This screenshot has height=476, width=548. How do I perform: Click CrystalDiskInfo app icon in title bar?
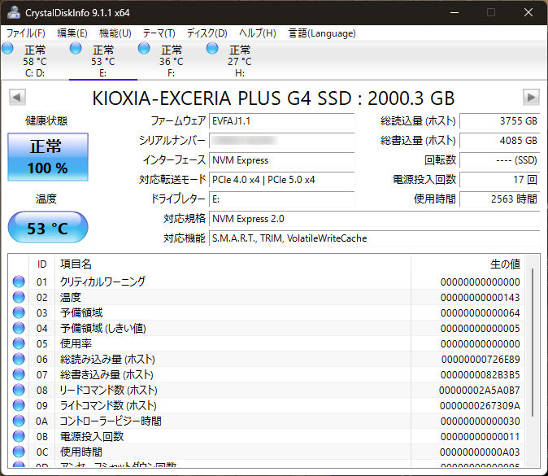click(14, 12)
